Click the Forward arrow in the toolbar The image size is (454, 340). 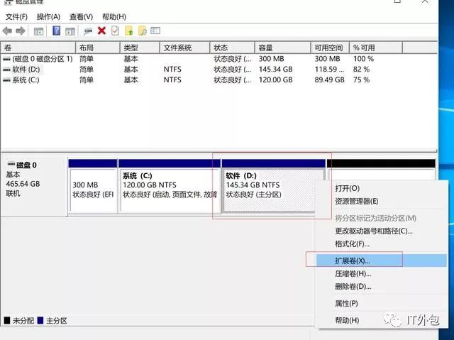tap(21, 31)
